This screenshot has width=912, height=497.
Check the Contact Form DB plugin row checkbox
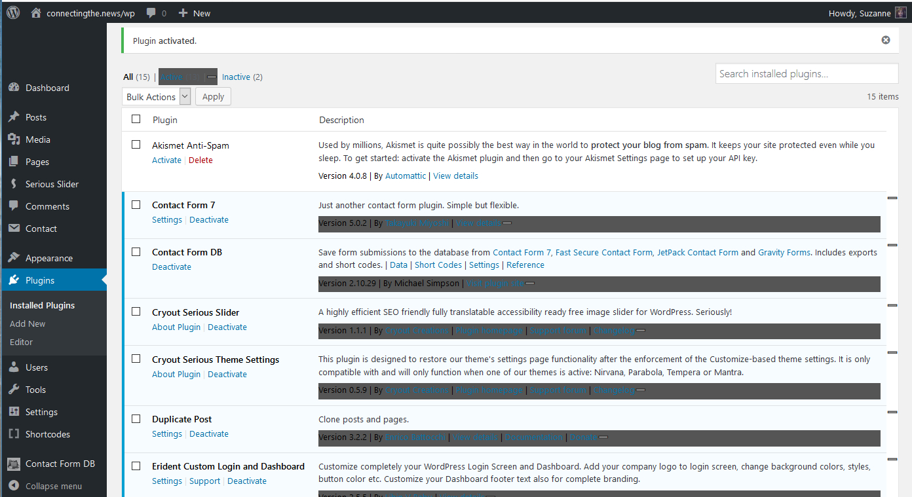click(136, 251)
